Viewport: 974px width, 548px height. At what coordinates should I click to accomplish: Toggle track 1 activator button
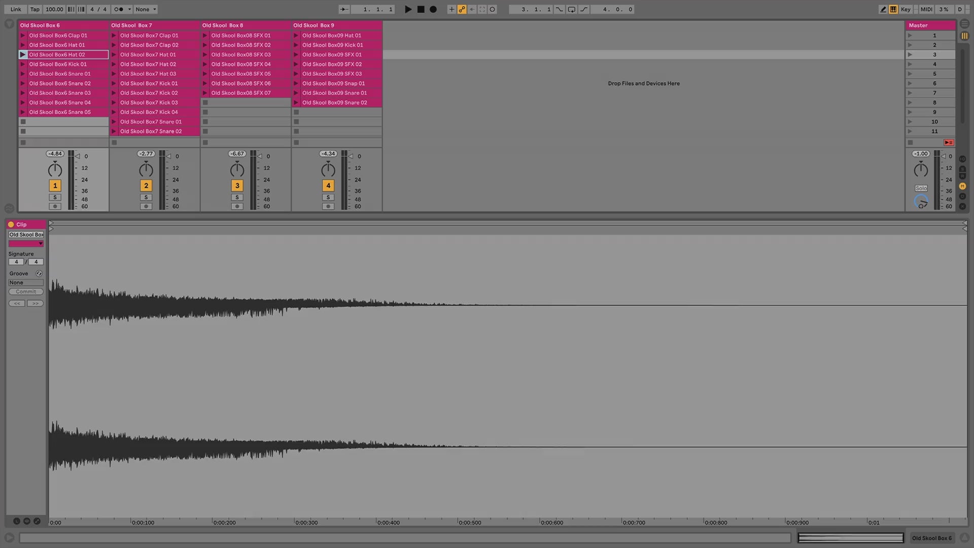(x=55, y=186)
